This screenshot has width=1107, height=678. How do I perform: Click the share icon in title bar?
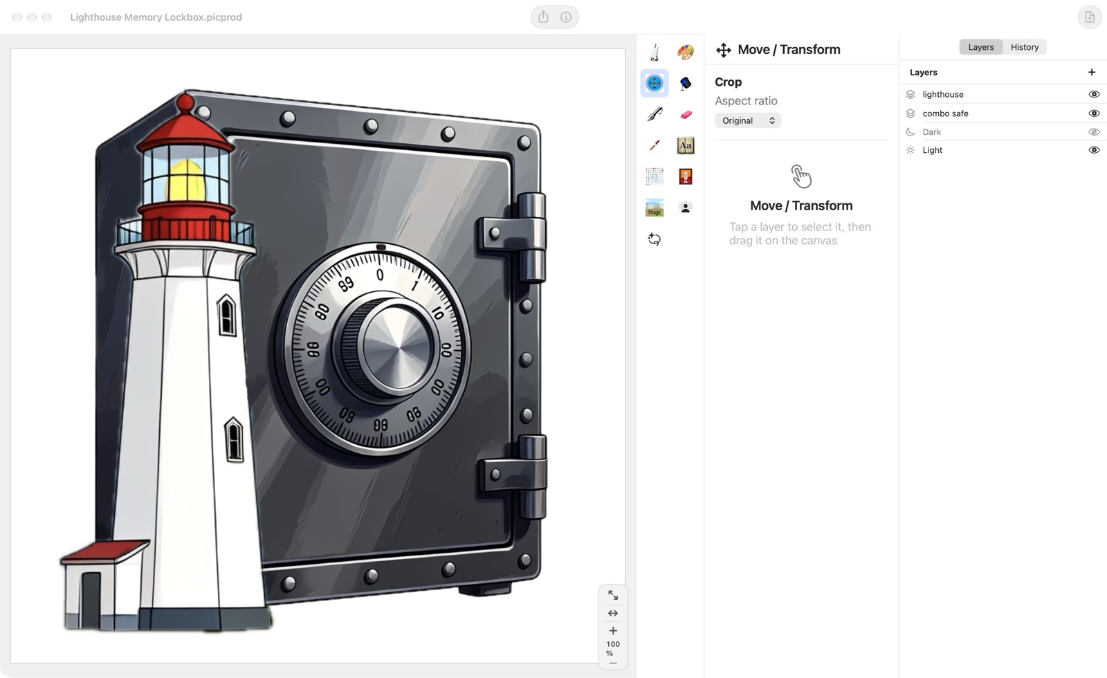click(543, 17)
